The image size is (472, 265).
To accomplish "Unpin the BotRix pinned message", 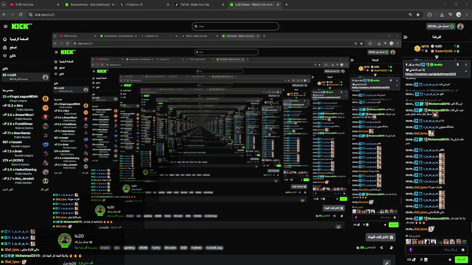I will (x=458, y=65).
